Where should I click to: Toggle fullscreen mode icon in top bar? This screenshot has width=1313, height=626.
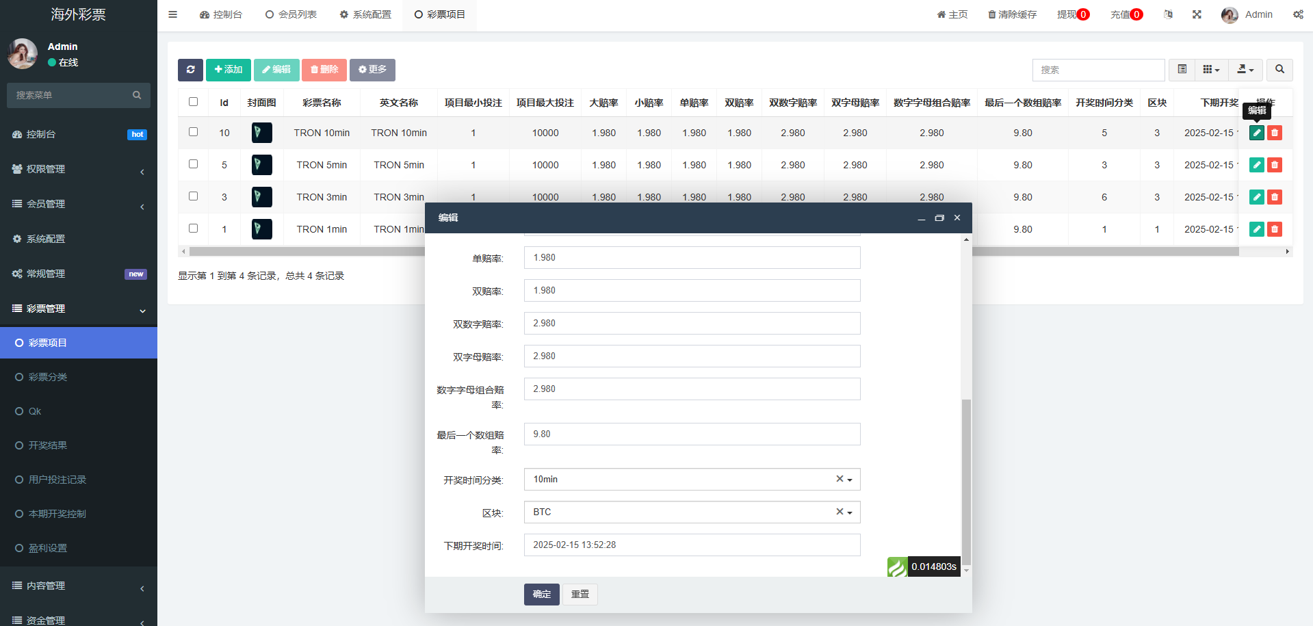click(1197, 14)
